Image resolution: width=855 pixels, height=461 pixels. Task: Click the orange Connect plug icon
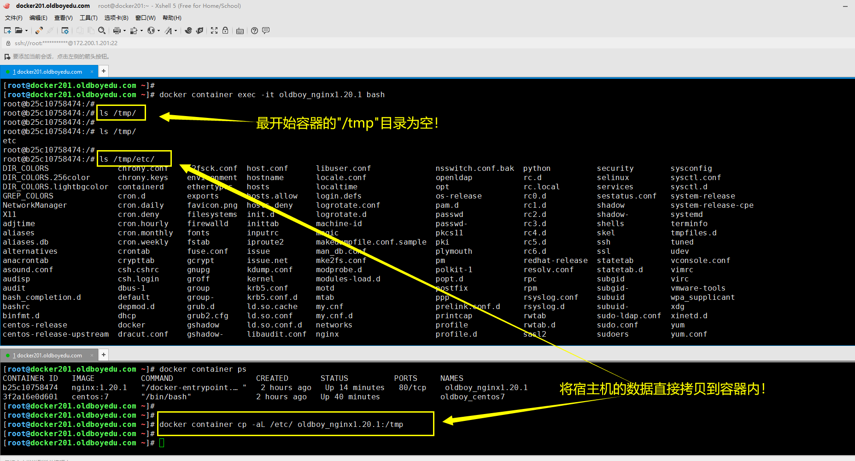[39, 30]
